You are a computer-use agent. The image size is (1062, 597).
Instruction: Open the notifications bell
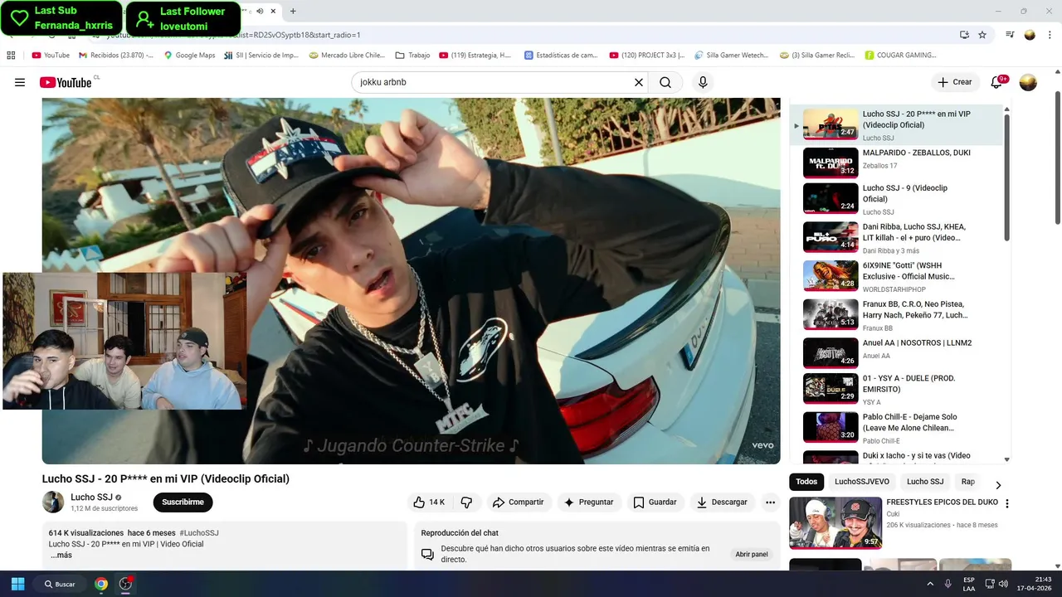tap(997, 82)
